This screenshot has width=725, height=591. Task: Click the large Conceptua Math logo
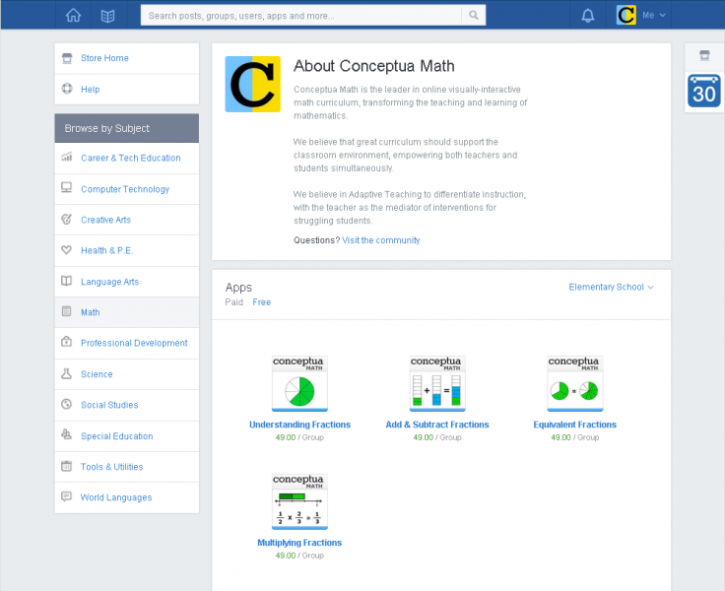point(252,84)
